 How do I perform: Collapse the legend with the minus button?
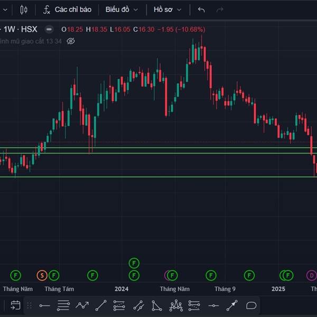[49, 29]
